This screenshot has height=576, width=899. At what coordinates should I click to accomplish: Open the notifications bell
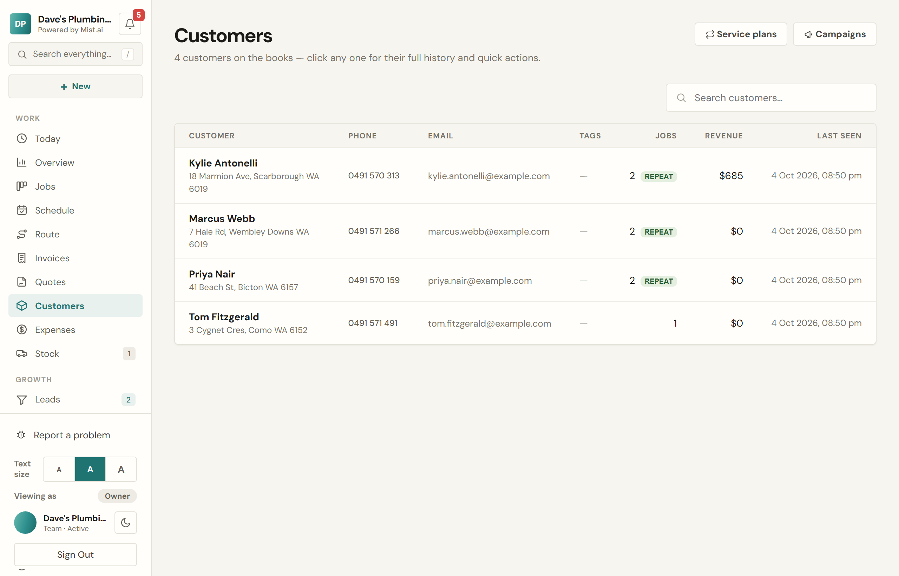[x=130, y=24]
